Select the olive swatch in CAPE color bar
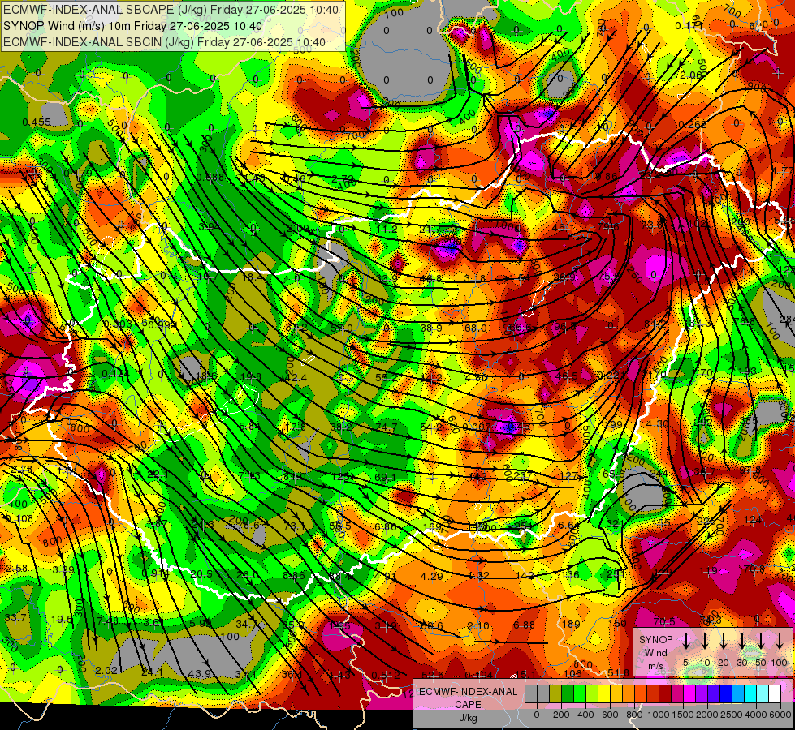Viewport: 795px width, 730px height. pos(555,694)
